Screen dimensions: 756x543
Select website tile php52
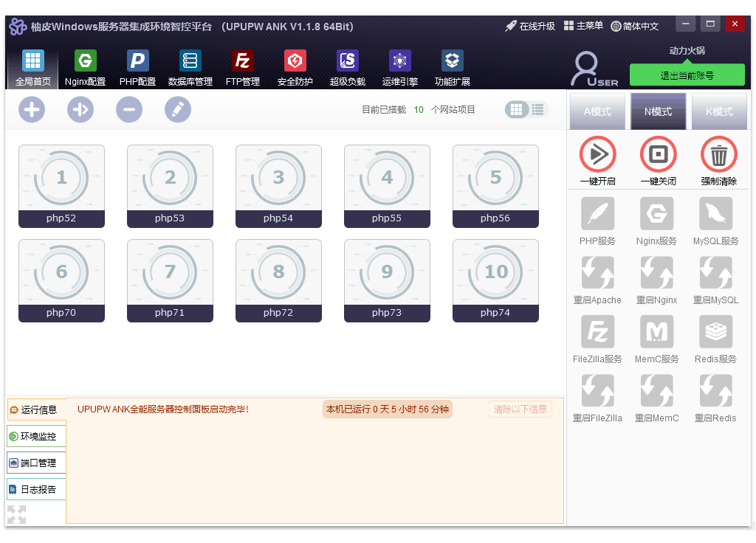[x=62, y=186]
